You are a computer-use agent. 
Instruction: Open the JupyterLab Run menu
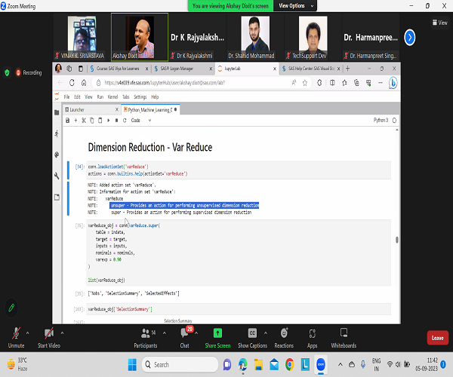(100, 97)
